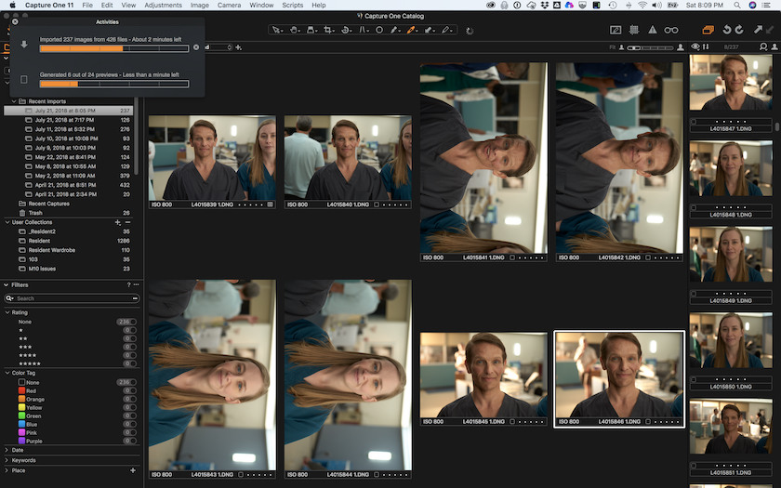Open the Resident Wardrobe collection
The height and width of the screenshot is (488, 781).
point(51,250)
